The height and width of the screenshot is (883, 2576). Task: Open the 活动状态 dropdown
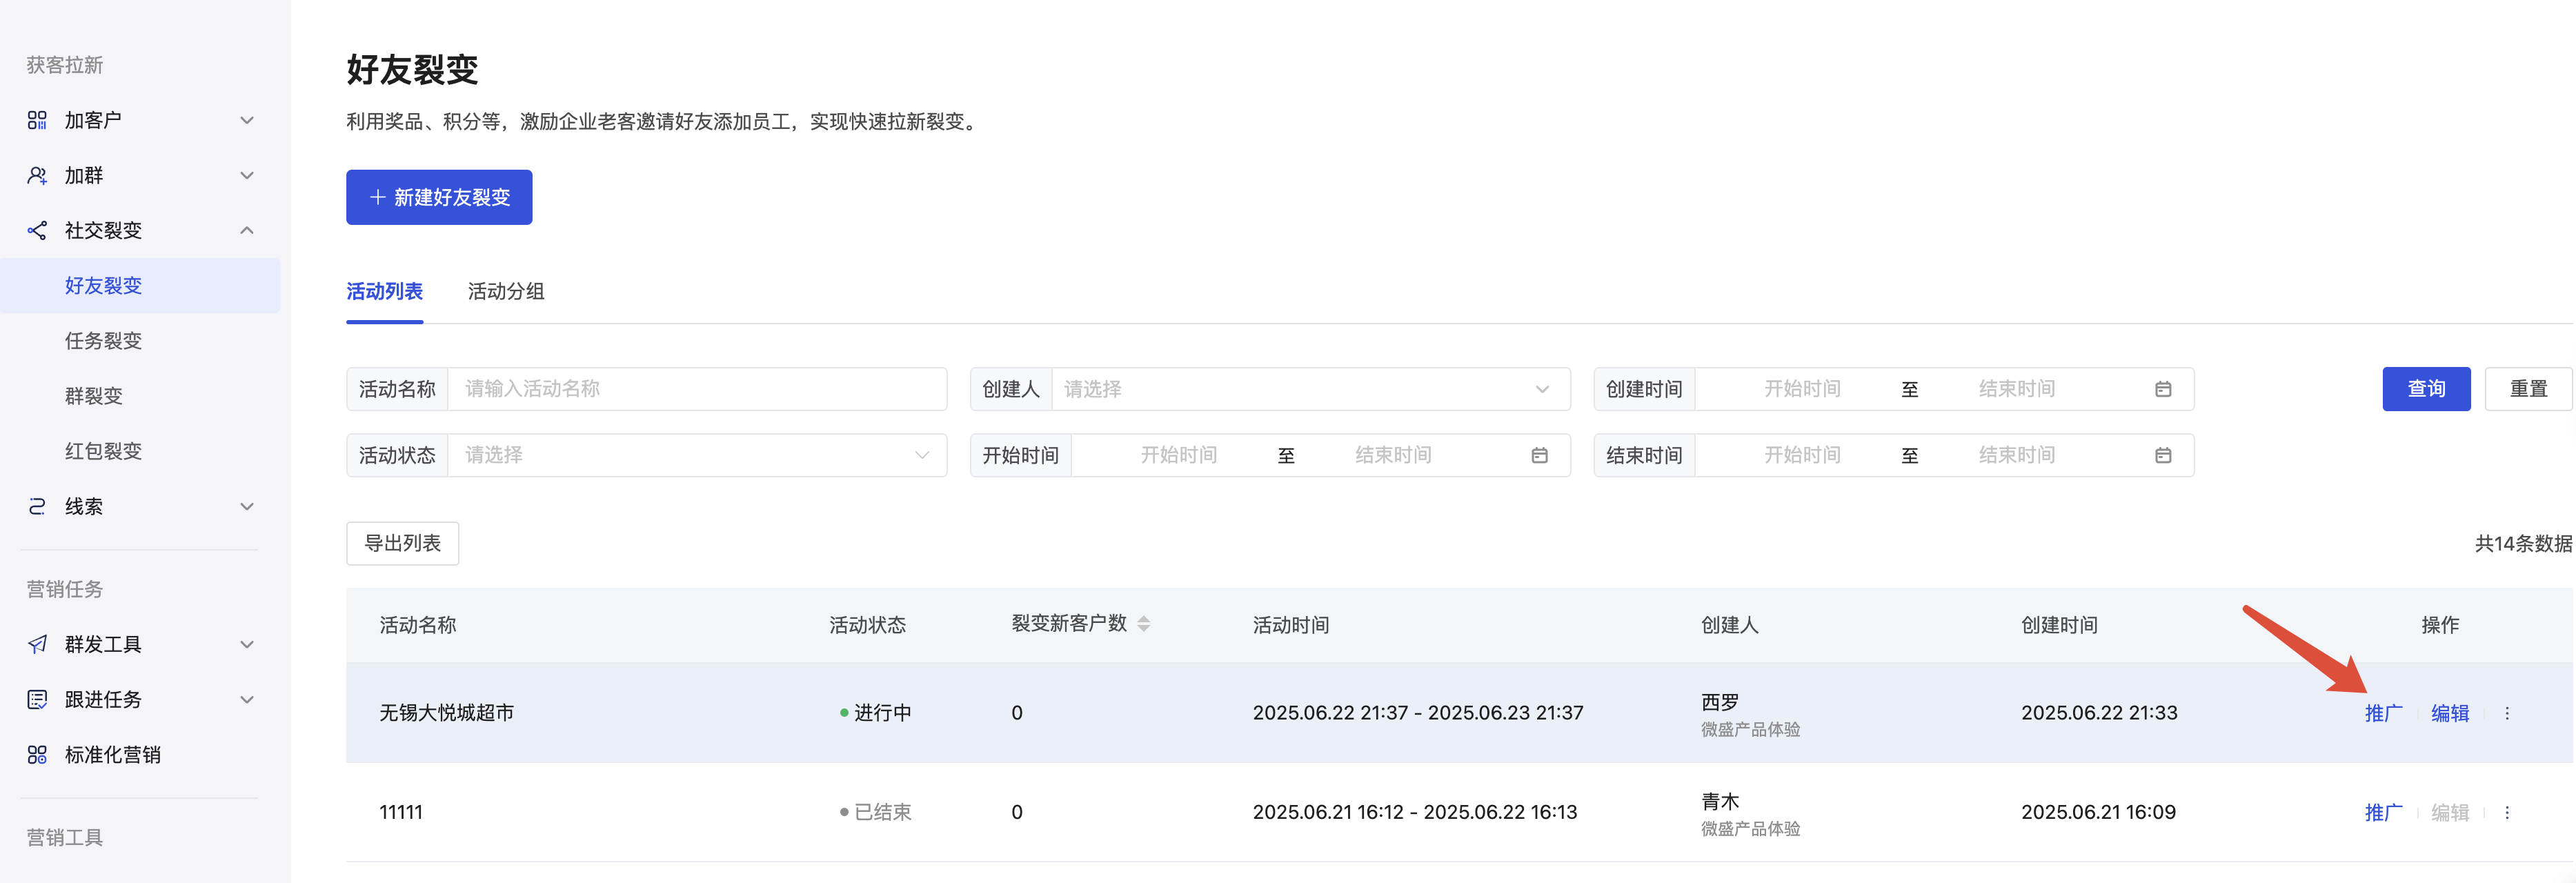tap(697, 455)
